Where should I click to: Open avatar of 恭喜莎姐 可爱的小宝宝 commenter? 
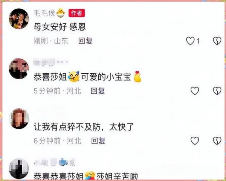click(x=19, y=69)
